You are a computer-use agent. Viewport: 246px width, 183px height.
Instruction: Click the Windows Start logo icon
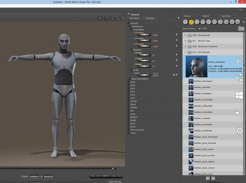(239, 96)
